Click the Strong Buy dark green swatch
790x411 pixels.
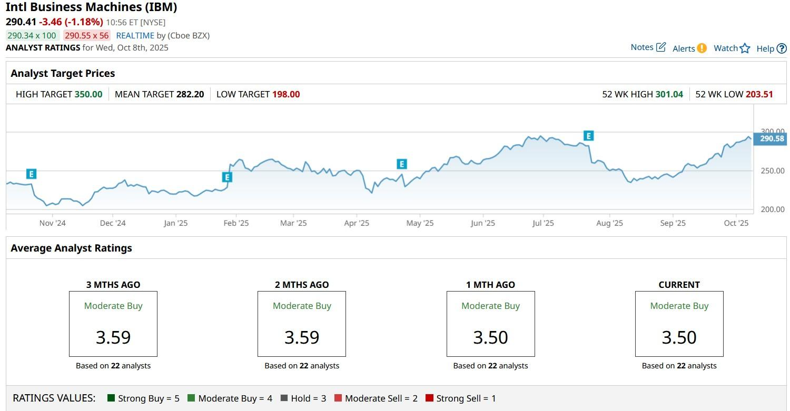tap(111, 398)
